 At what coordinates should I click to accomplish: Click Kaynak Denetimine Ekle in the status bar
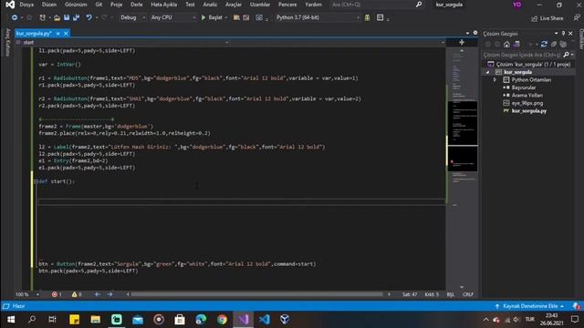[x=529, y=306]
